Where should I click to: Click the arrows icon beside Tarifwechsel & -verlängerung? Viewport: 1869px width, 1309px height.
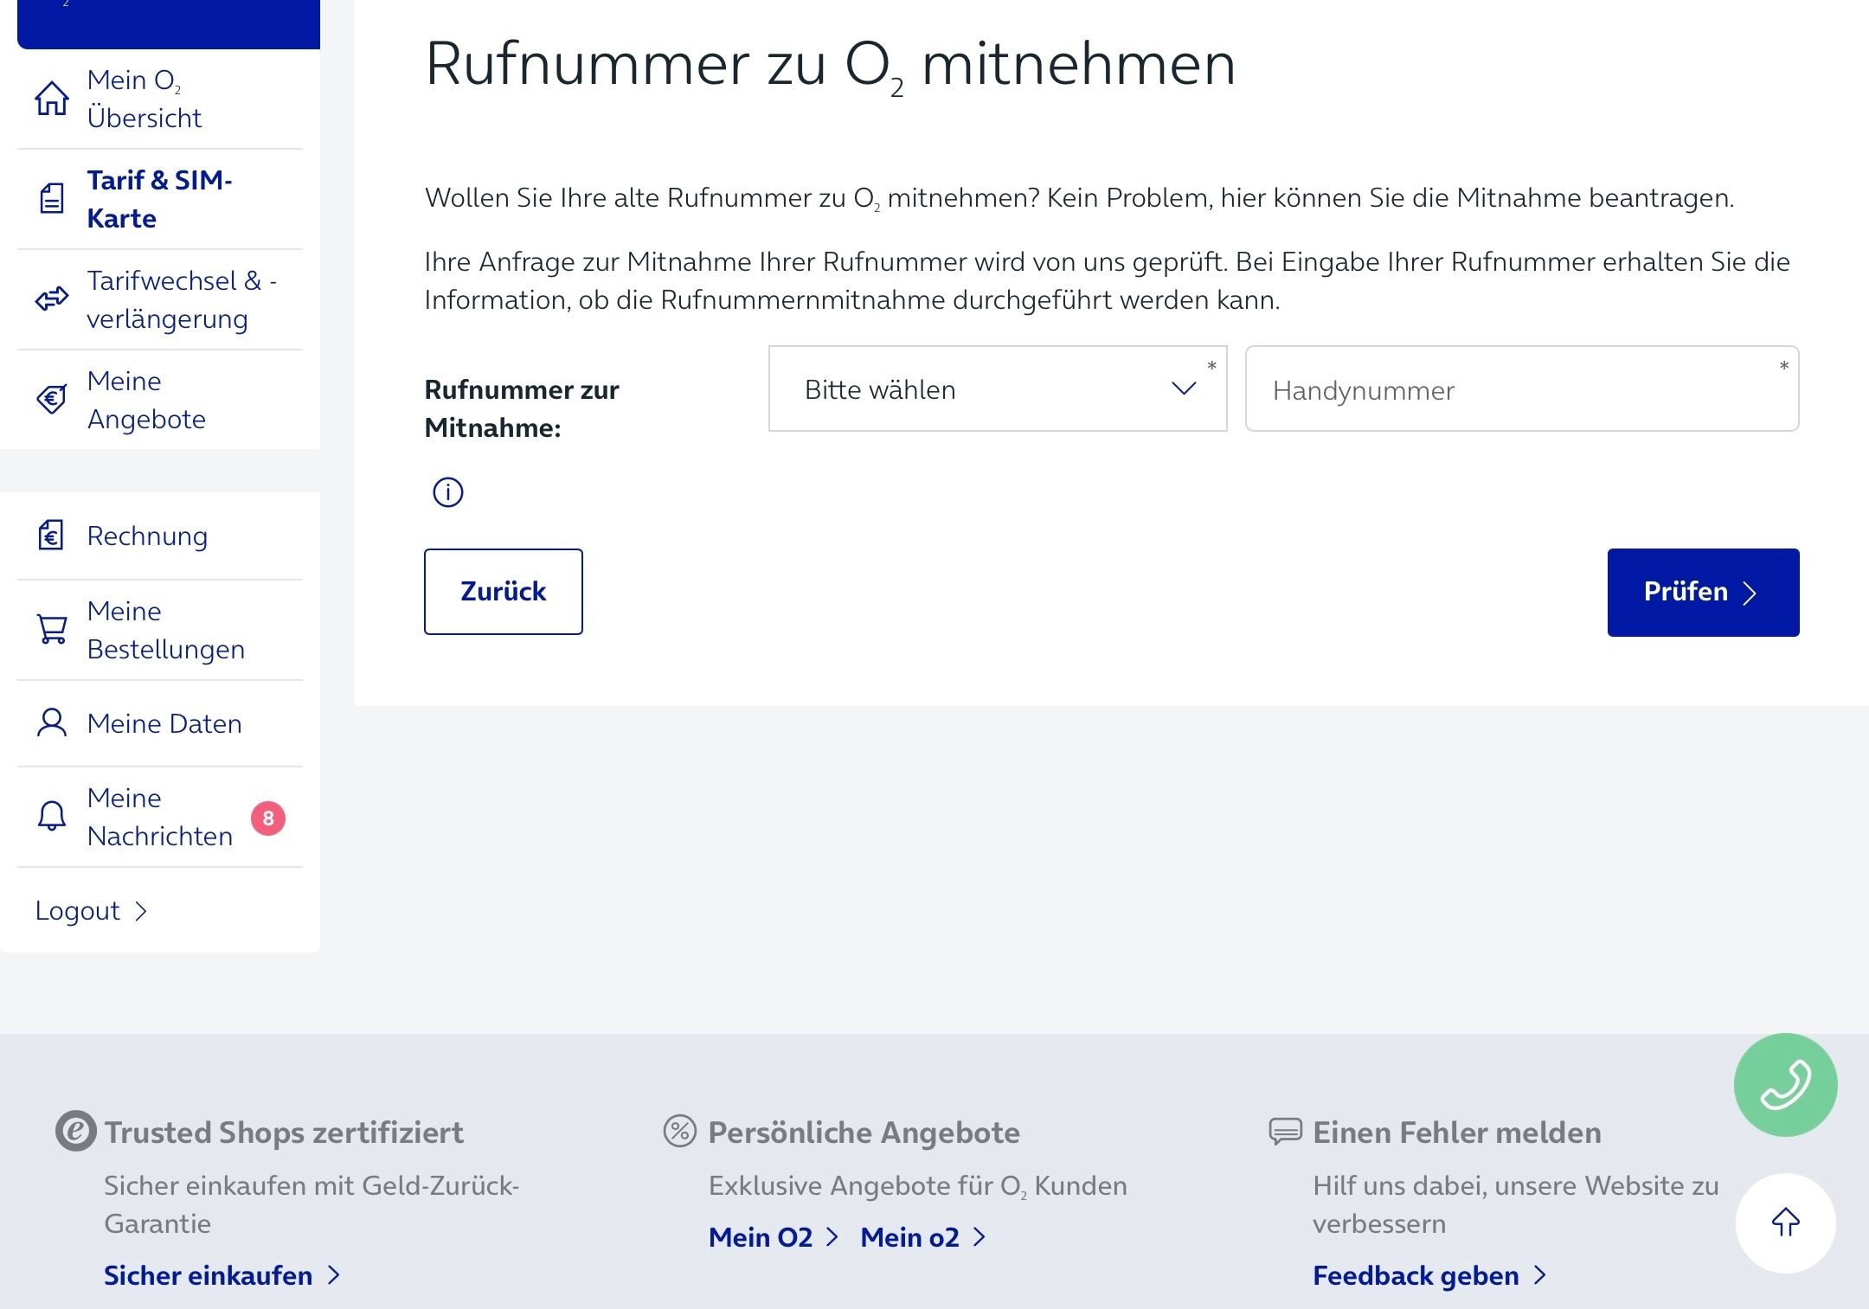point(52,299)
